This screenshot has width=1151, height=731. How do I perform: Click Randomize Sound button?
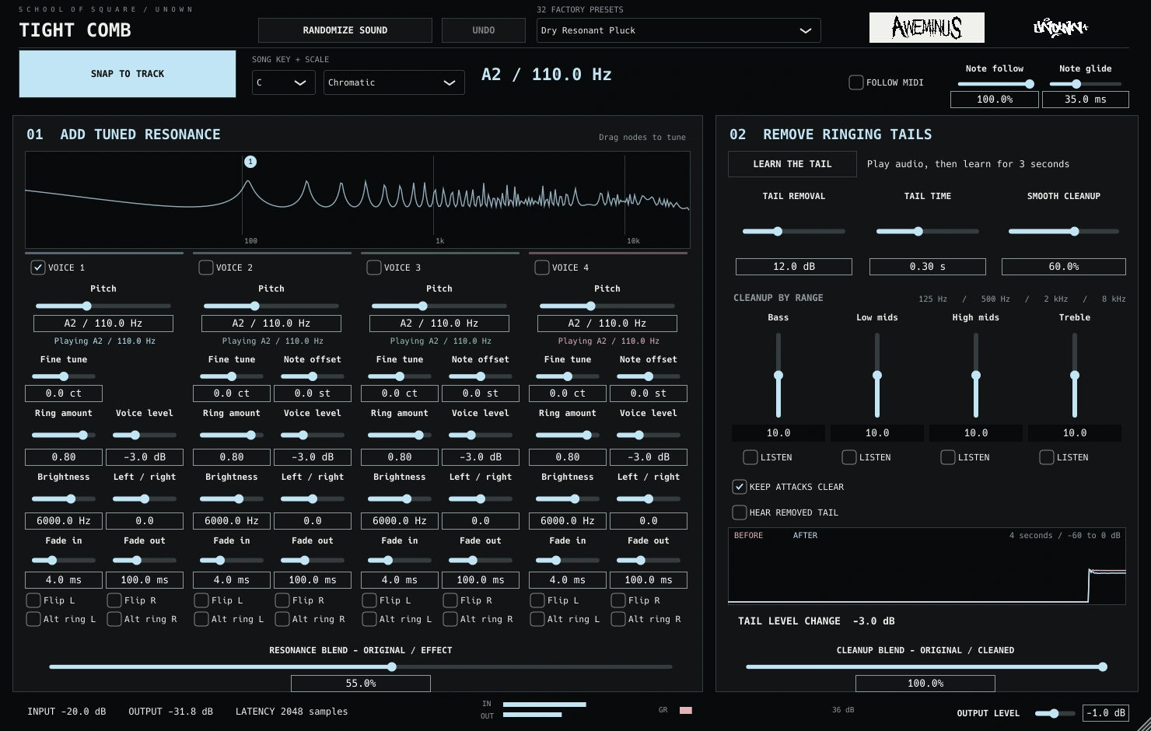coord(345,30)
